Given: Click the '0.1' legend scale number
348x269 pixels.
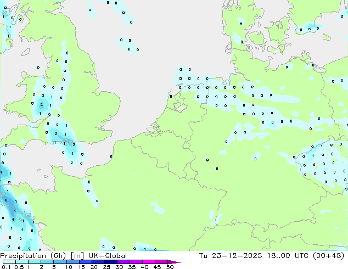Looking at the screenshot, I should 6,267.
